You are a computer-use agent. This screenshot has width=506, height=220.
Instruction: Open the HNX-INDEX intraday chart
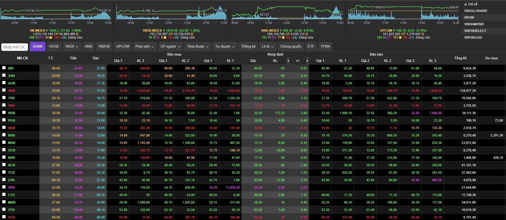click(x=287, y=13)
